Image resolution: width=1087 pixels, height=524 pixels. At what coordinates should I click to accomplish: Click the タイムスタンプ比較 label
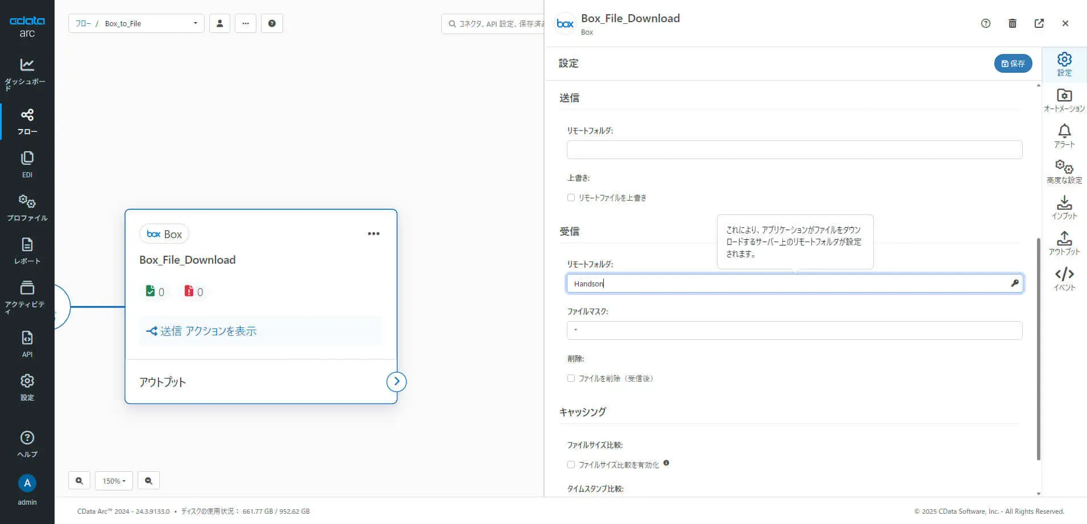pos(595,489)
